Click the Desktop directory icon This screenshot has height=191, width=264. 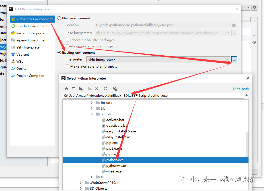click(x=74, y=89)
